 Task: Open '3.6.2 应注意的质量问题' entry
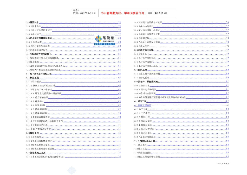pyautogui.click(x=73, y=46)
